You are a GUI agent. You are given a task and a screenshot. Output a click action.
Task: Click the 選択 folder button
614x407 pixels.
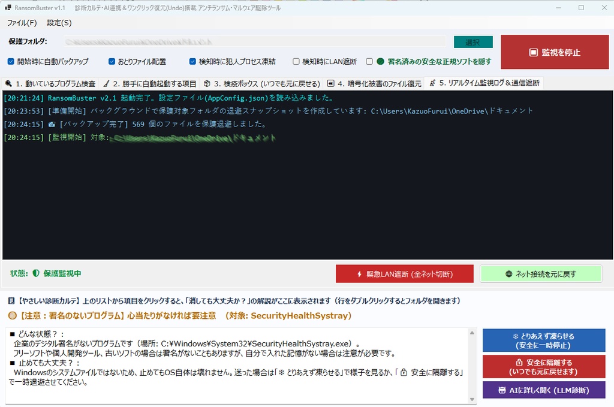tap(473, 42)
